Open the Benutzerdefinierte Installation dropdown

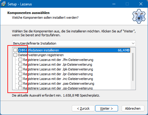(x=74, y=43)
